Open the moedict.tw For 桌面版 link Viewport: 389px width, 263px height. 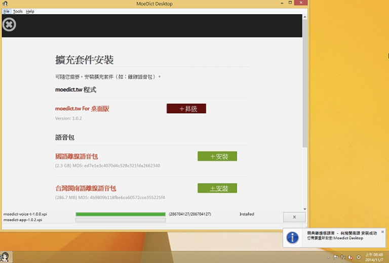tap(82, 109)
